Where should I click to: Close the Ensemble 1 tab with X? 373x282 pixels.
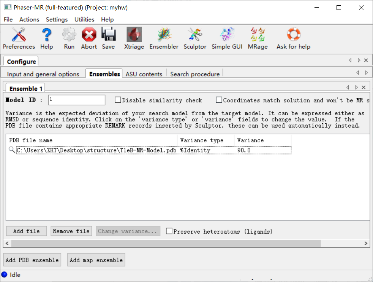click(x=364, y=88)
